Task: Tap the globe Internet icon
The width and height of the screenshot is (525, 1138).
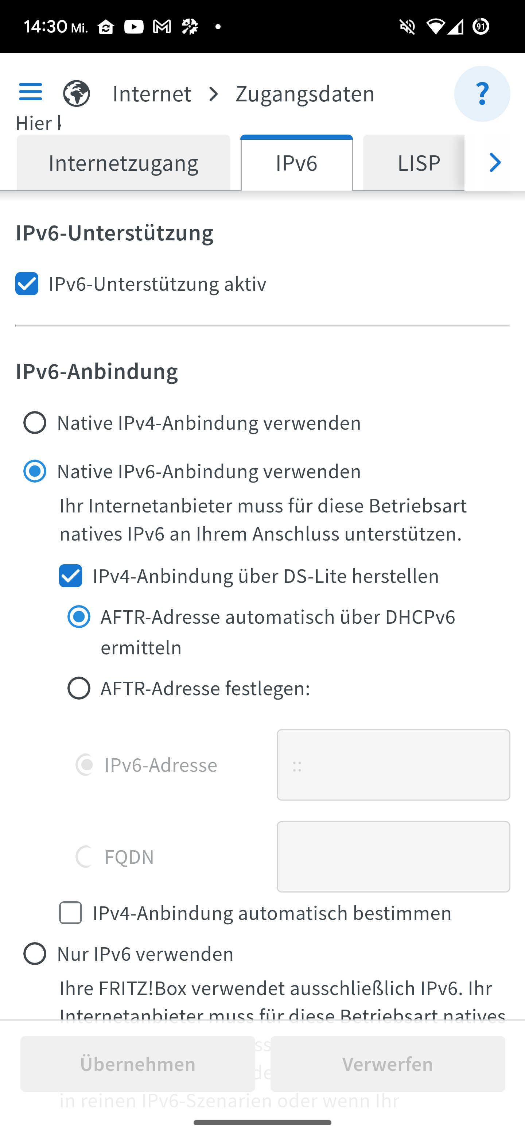Action: coord(77,93)
